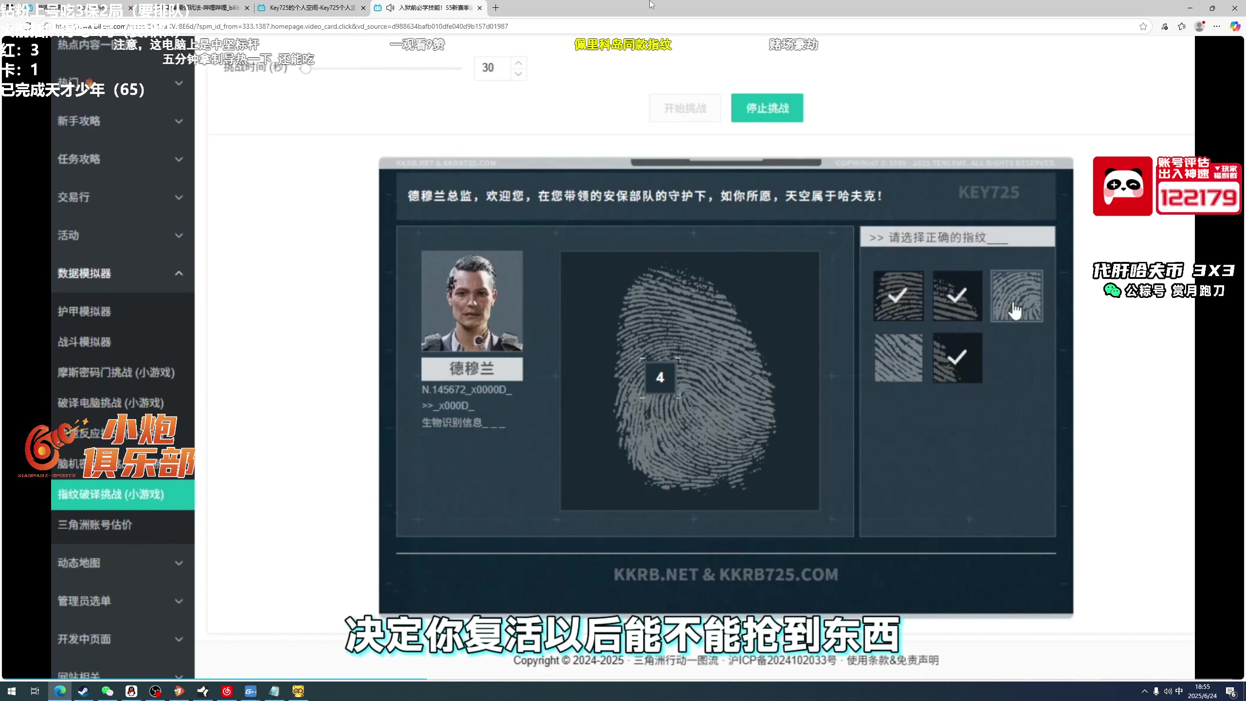Expand the 热门 menu section
The image size is (1246, 701).
(x=120, y=83)
